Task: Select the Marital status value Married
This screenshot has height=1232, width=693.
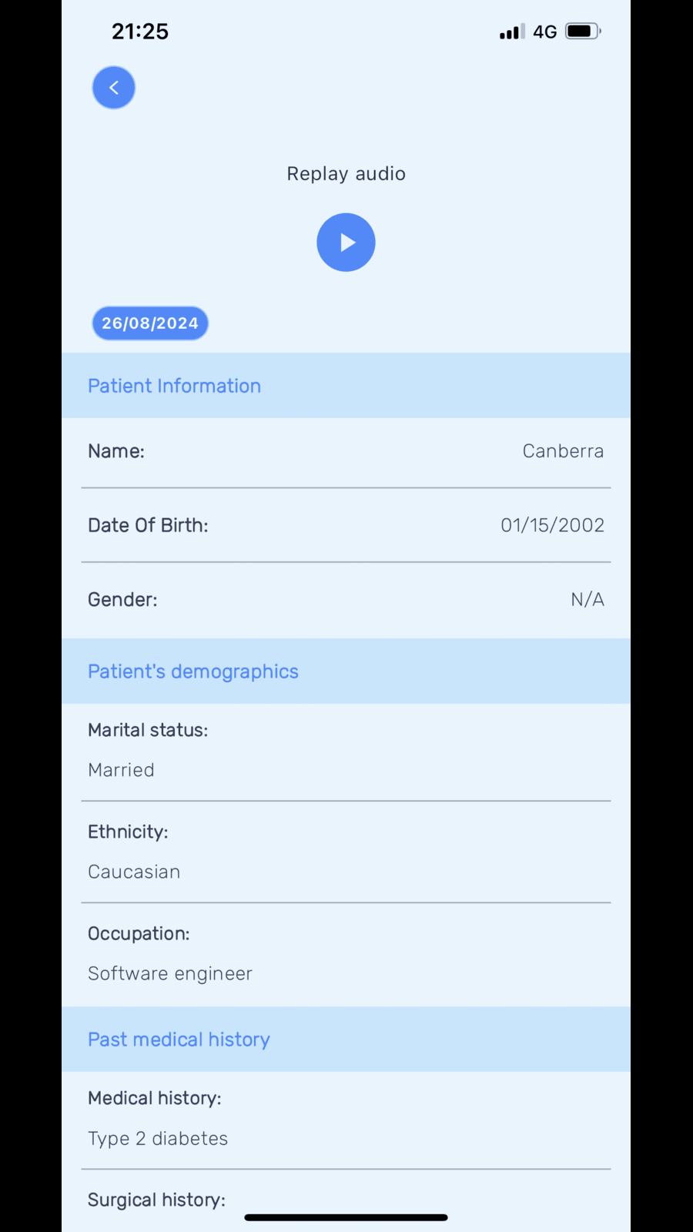Action: coord(121,770)
